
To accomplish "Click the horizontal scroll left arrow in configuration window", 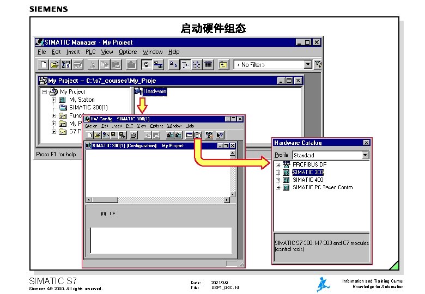I will coord(89,200).
